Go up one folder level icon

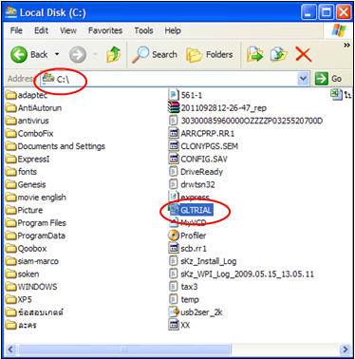click(114, 54)
